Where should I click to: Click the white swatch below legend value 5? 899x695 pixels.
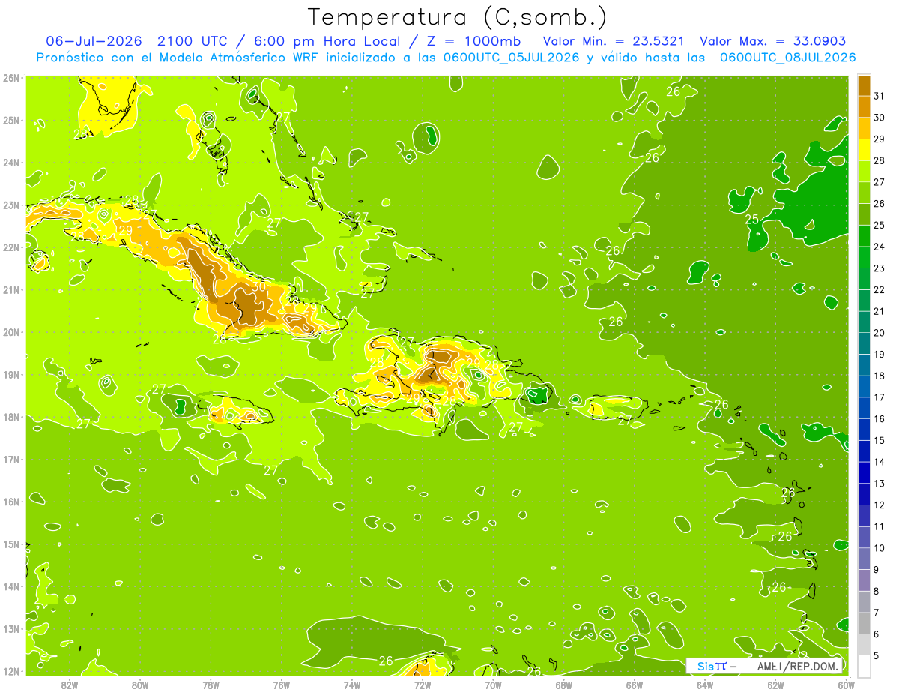[864, 666]
